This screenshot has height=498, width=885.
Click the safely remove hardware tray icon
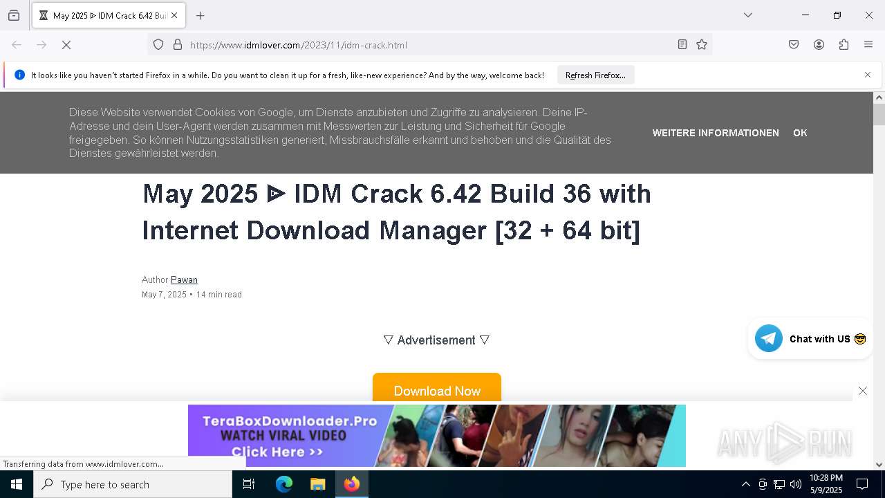coord(763,484)
